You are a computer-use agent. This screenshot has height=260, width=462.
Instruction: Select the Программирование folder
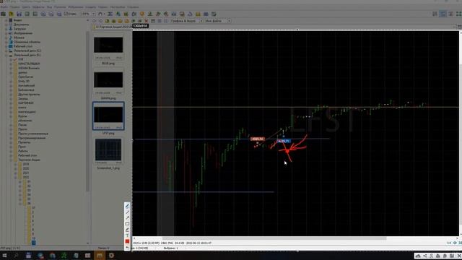click(32, 138)
